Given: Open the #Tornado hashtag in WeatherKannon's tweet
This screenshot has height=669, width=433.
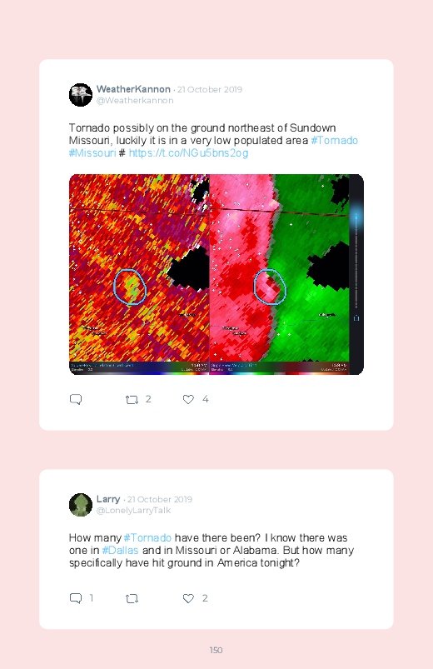Looking at the screenshot, I should 335,140.
